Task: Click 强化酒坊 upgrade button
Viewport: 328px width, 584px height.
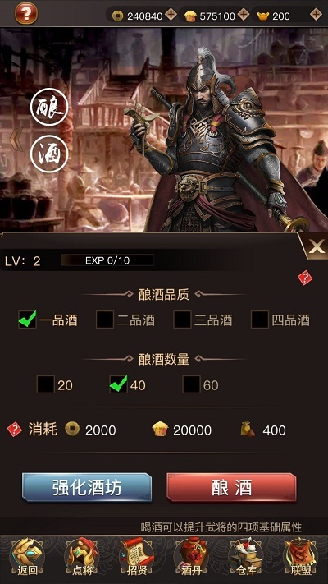Action: click(87, 488)
